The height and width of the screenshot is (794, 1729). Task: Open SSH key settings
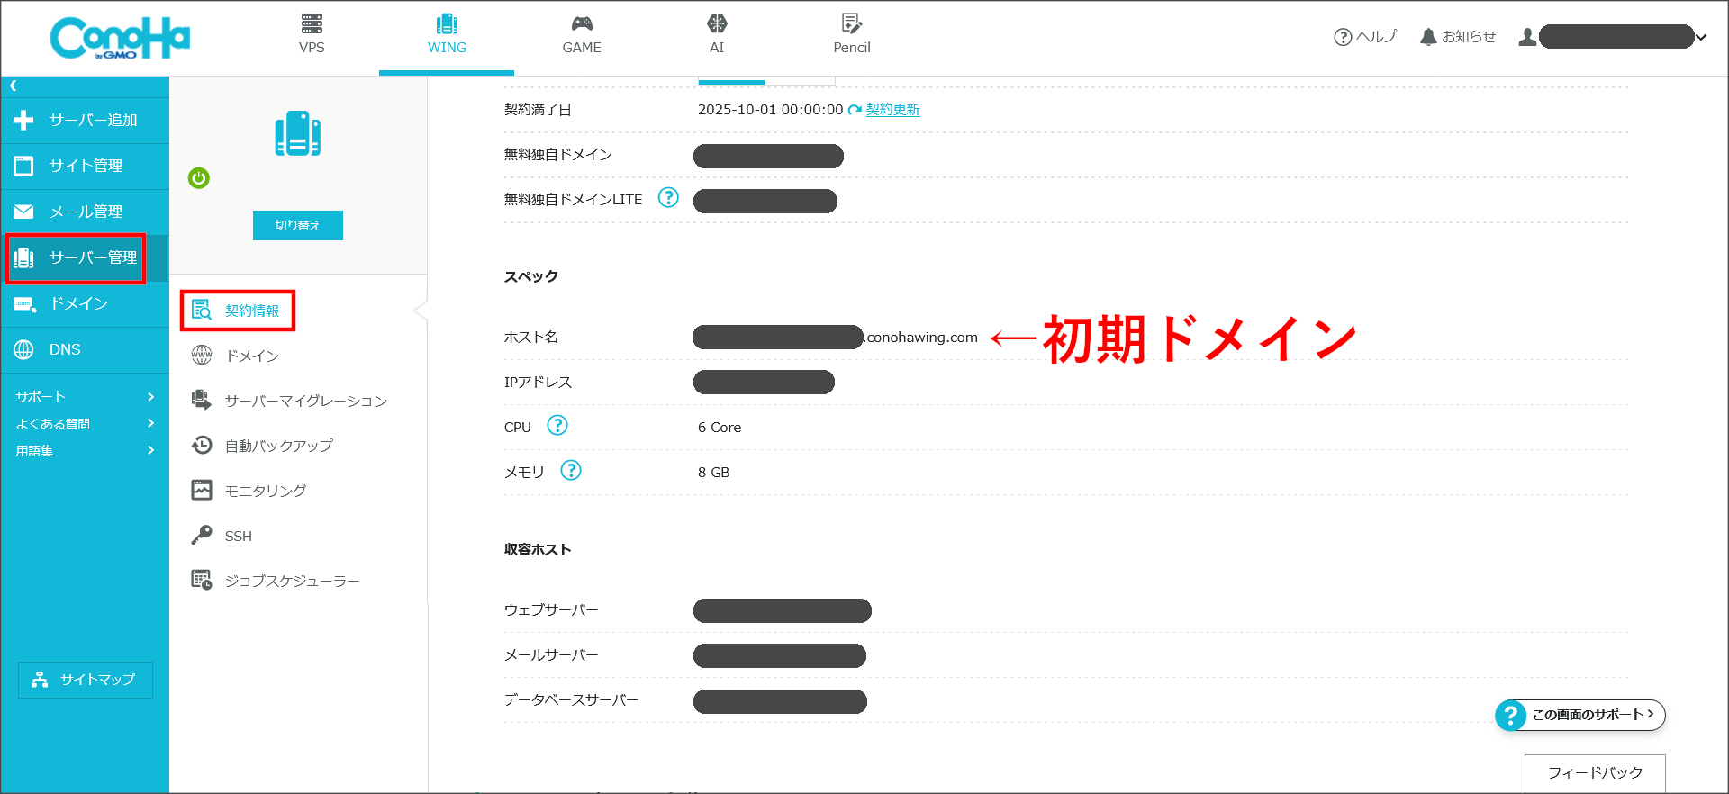[x=238, y=536]
